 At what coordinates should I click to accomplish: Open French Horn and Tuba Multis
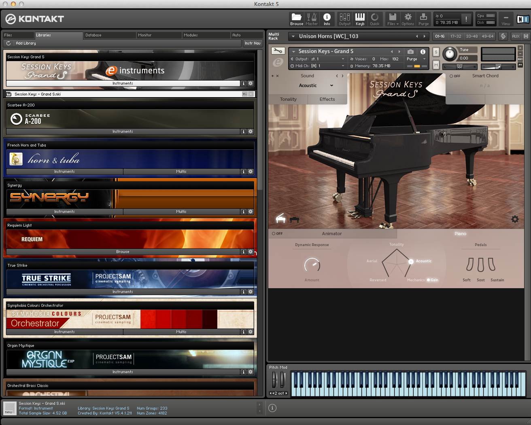(181, 172)
